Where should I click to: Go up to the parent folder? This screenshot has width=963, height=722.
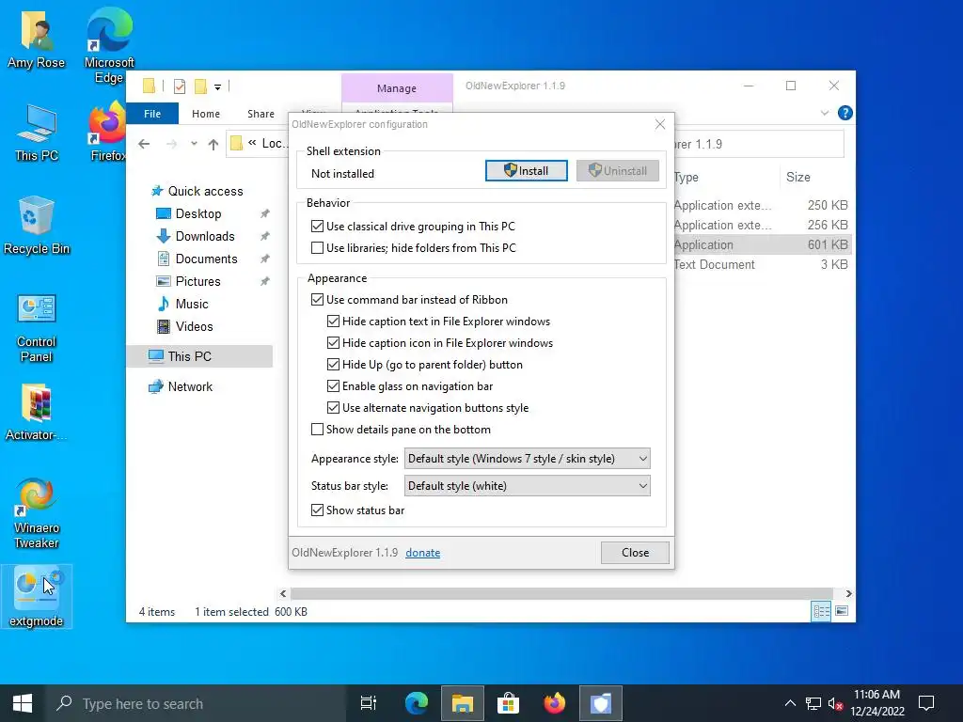213,144
